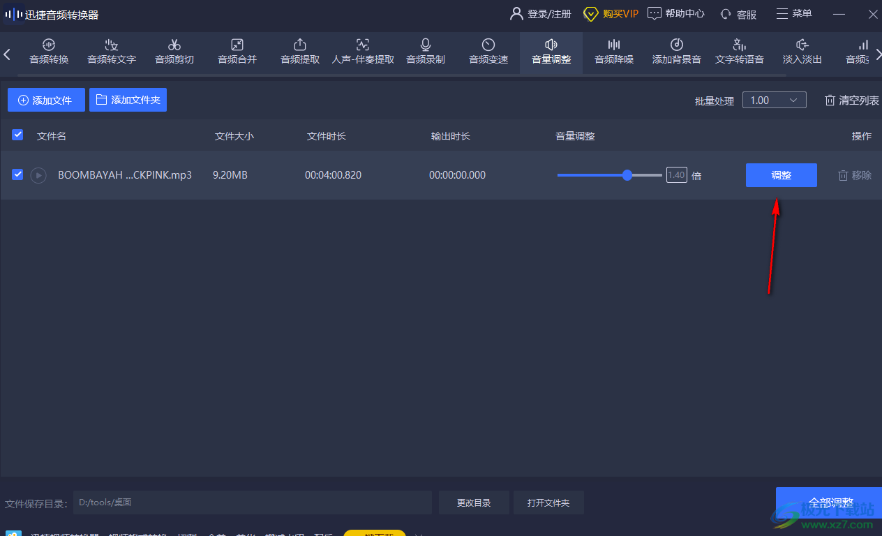
Task: Click the file name BOOMBAYAH ...CKPINK.mp3
Action: pos(125,175)
